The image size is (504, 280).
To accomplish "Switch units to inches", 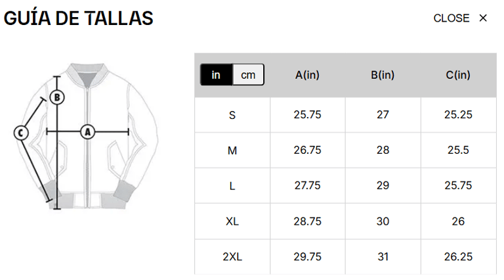I will (x=216, y=75).
